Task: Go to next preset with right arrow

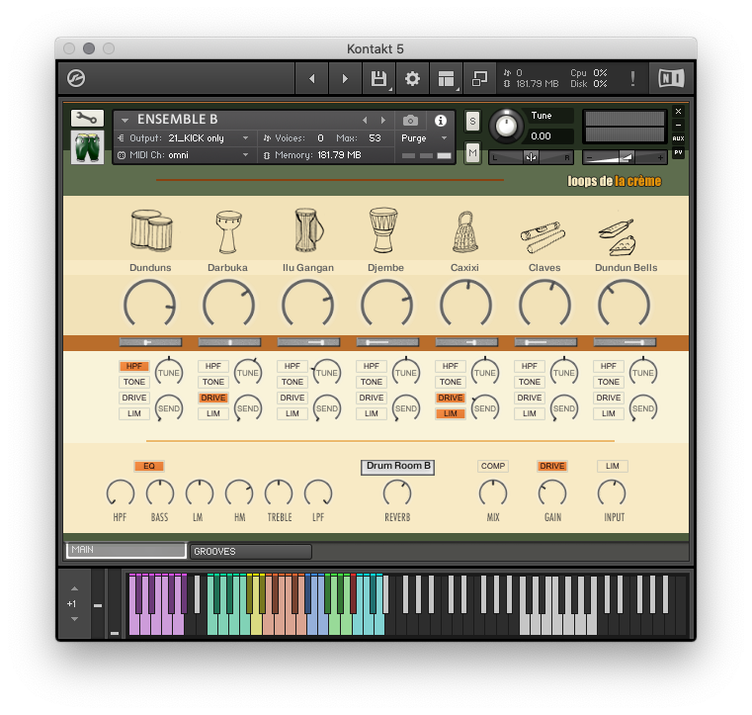Action: [345, 78]
